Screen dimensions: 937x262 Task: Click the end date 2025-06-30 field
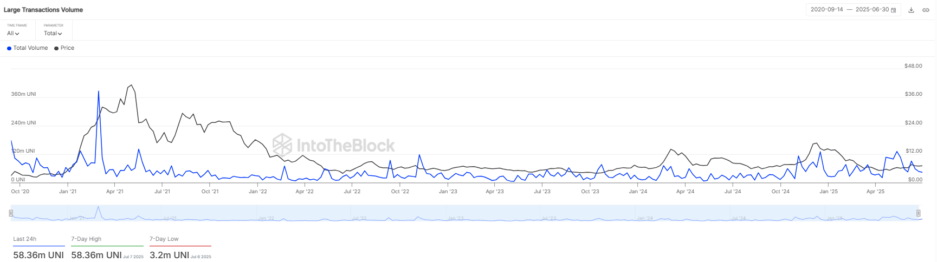point(871,10)
